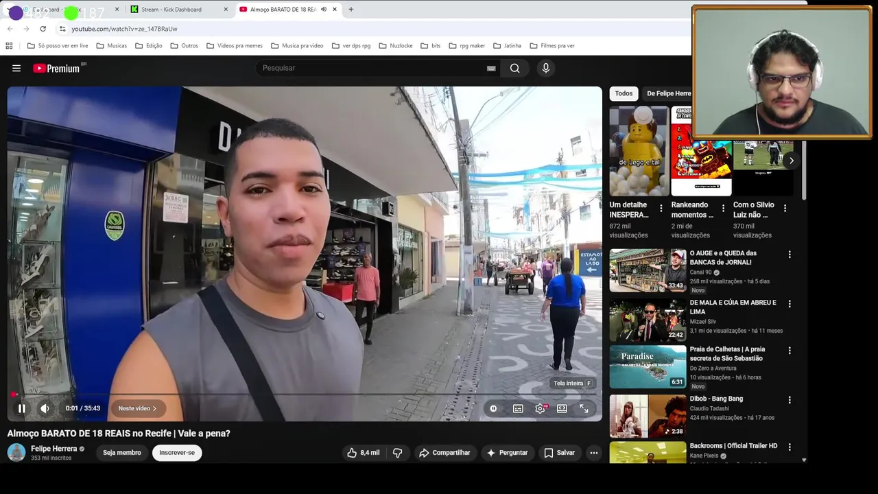Open Felipe Herrera channel avatar
The height and width of the screenshot is (494, 878).
(16, 453)
